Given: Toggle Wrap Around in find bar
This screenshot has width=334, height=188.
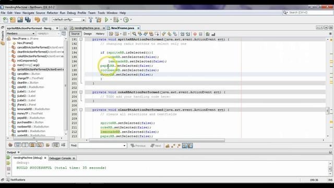Looking at the screenshot, I should [x=190, y=146].
